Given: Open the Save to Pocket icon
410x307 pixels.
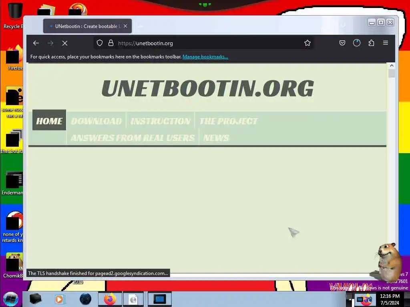Looking at the screenshot, I should [342, 43].
